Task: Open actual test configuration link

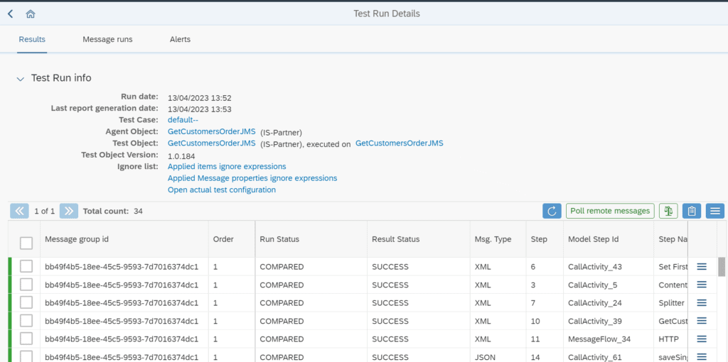Action: coord(222,190)
